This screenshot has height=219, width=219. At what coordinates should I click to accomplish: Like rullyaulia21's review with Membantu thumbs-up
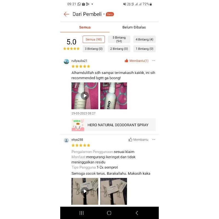(136, 61)
